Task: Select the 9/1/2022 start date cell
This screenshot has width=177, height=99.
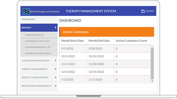Action: (73, 48)
